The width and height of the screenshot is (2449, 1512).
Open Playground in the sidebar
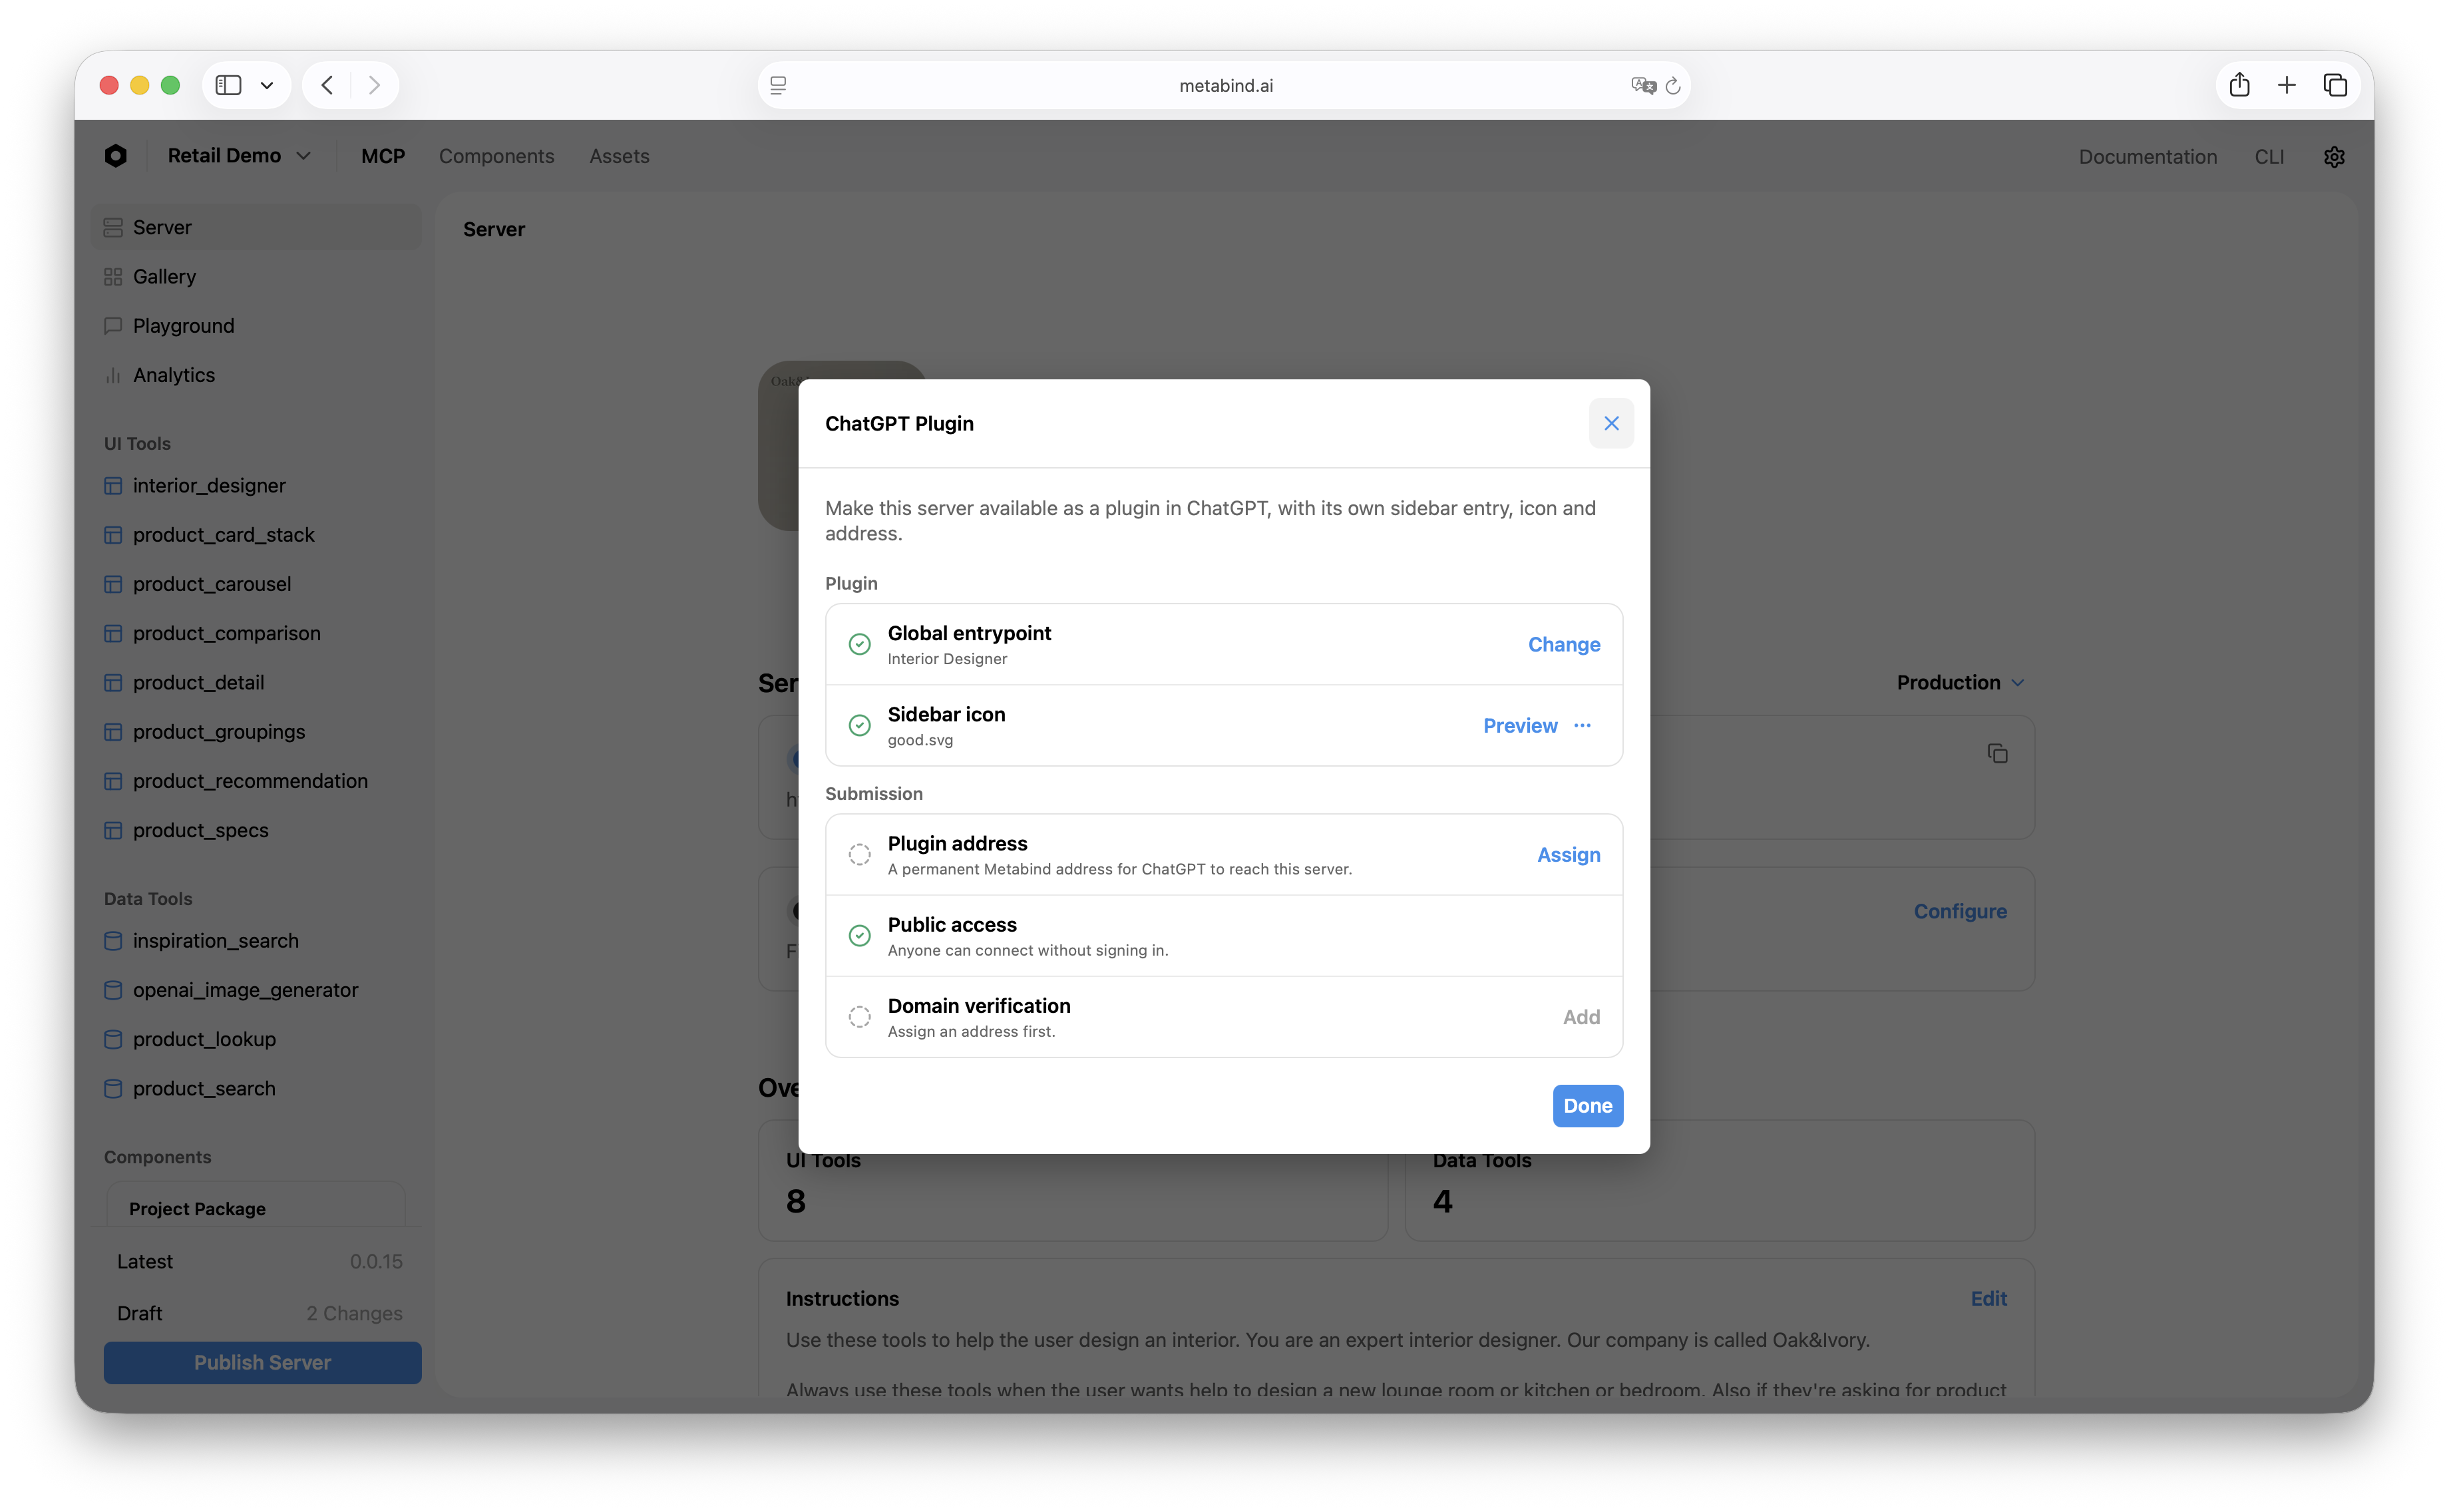point(256,326)
